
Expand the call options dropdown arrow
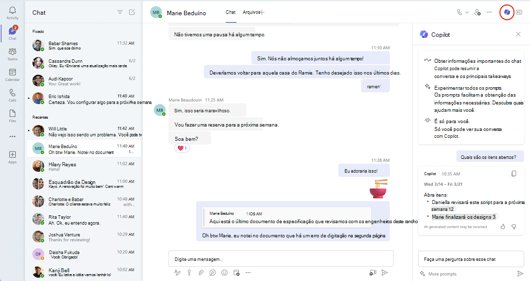point(467,12)
